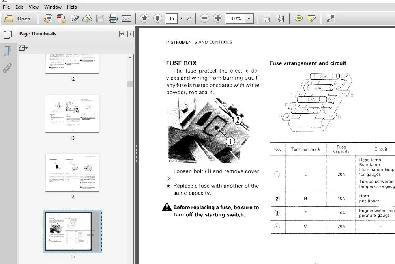Screen dimensions: 395x264
Task: Click 'Fuse arrangement and circuit' heading
Action: point(308,63)
